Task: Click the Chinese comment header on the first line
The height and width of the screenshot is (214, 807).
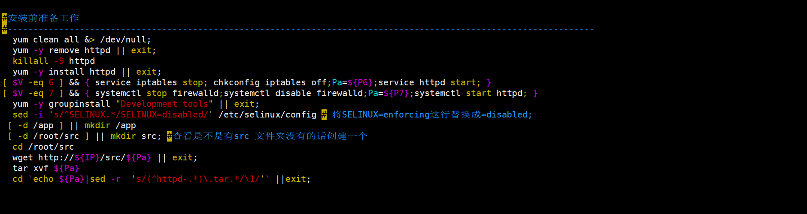Action: coord(43,18)
